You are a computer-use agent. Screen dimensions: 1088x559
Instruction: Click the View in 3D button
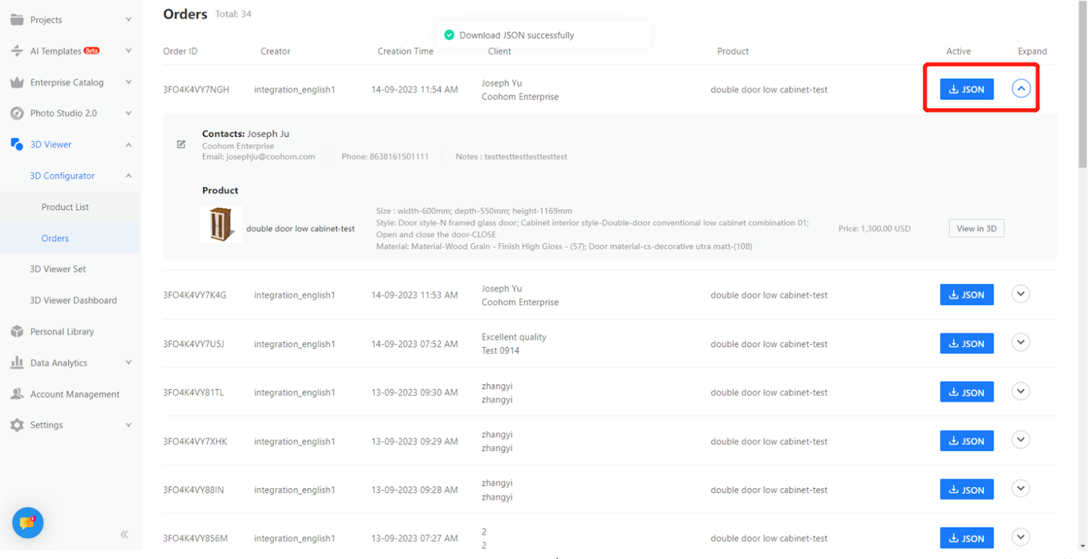(976, 229)
